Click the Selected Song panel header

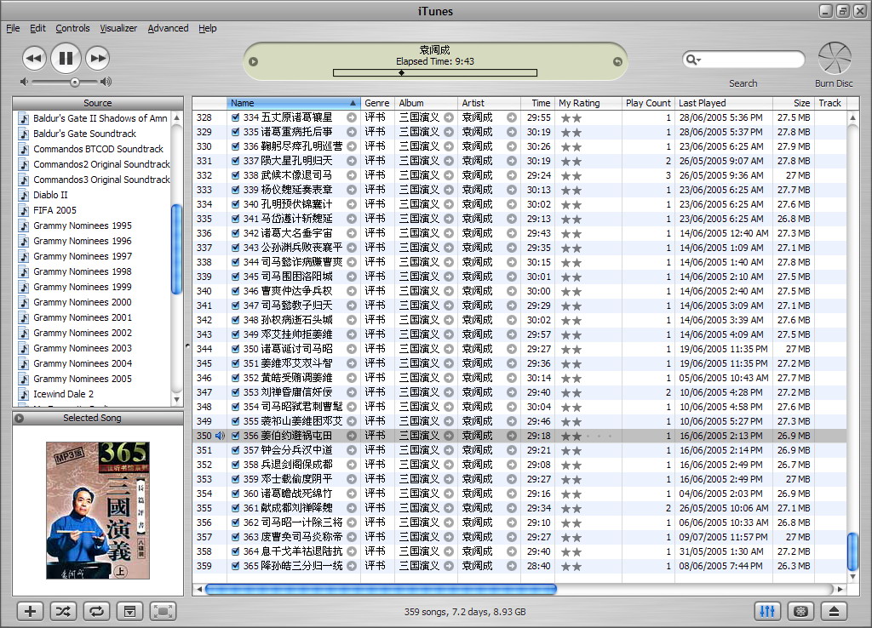[x=98, y=418]
